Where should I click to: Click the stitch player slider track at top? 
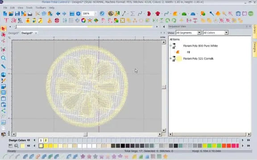(84, 27)
